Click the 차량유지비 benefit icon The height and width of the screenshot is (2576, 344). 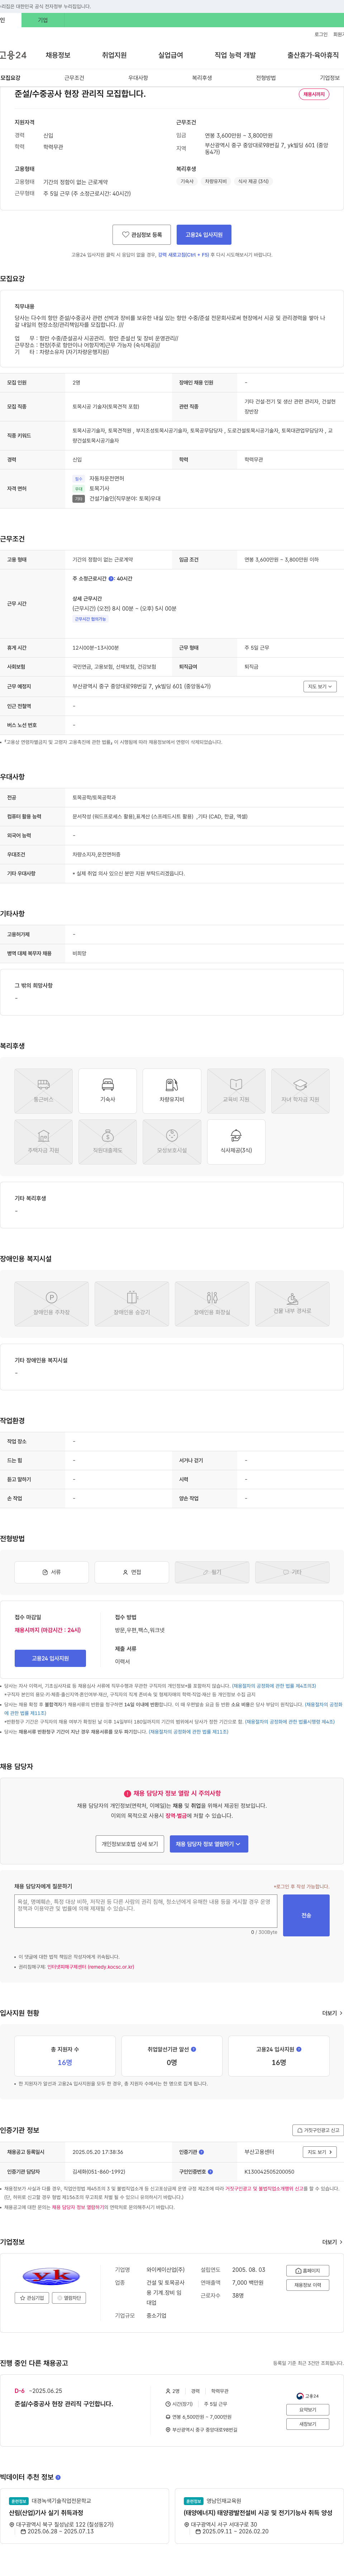[172, 1091]
